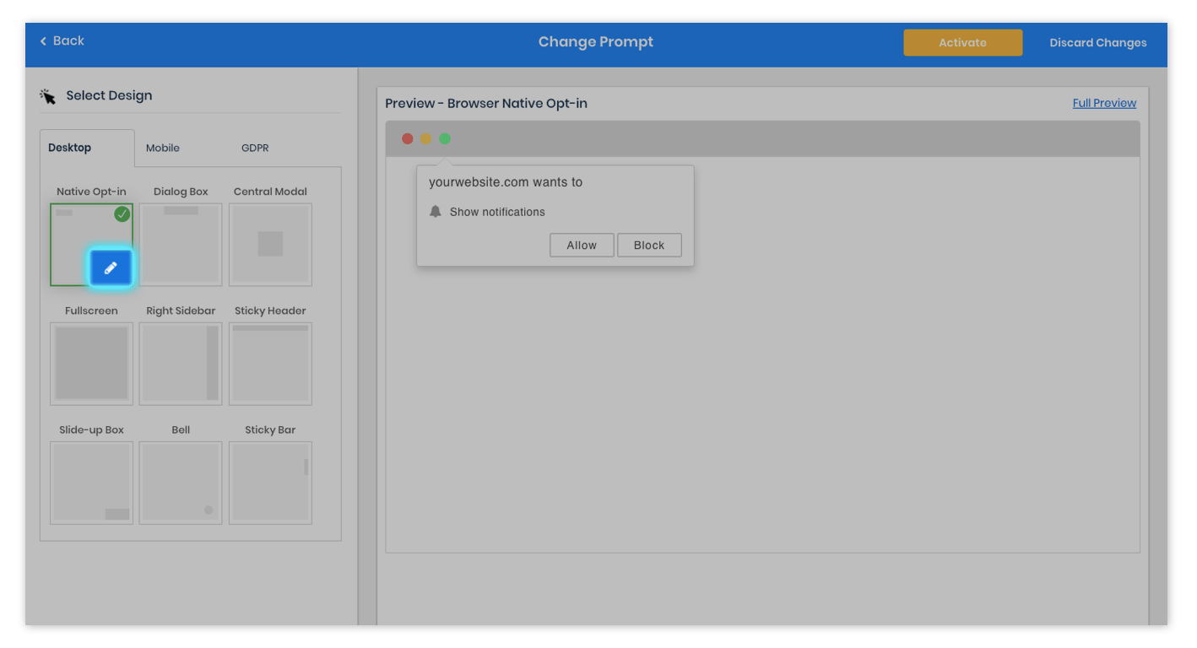
Task: Pick the Slide-up Box design thumbnail
Action: click(91, 483)
